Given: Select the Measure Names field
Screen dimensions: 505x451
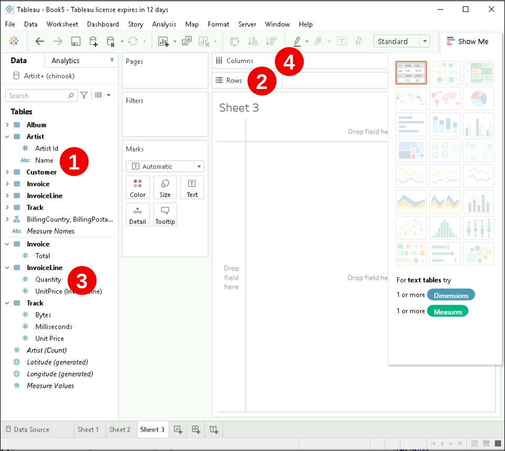Looking at the screenshot, I should (x=50, y=231).
